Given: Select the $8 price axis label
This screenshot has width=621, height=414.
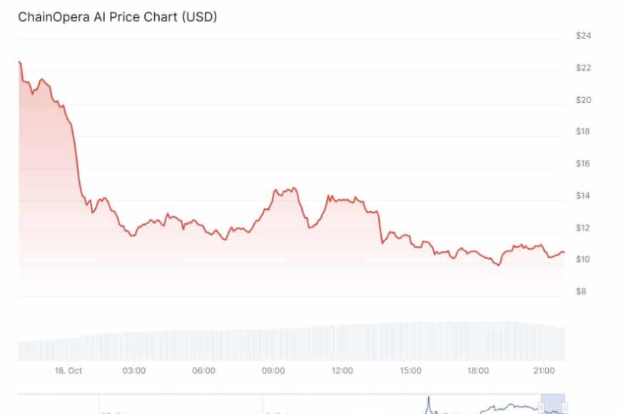Looking at the screenshot, I should (x=582, y=291).
